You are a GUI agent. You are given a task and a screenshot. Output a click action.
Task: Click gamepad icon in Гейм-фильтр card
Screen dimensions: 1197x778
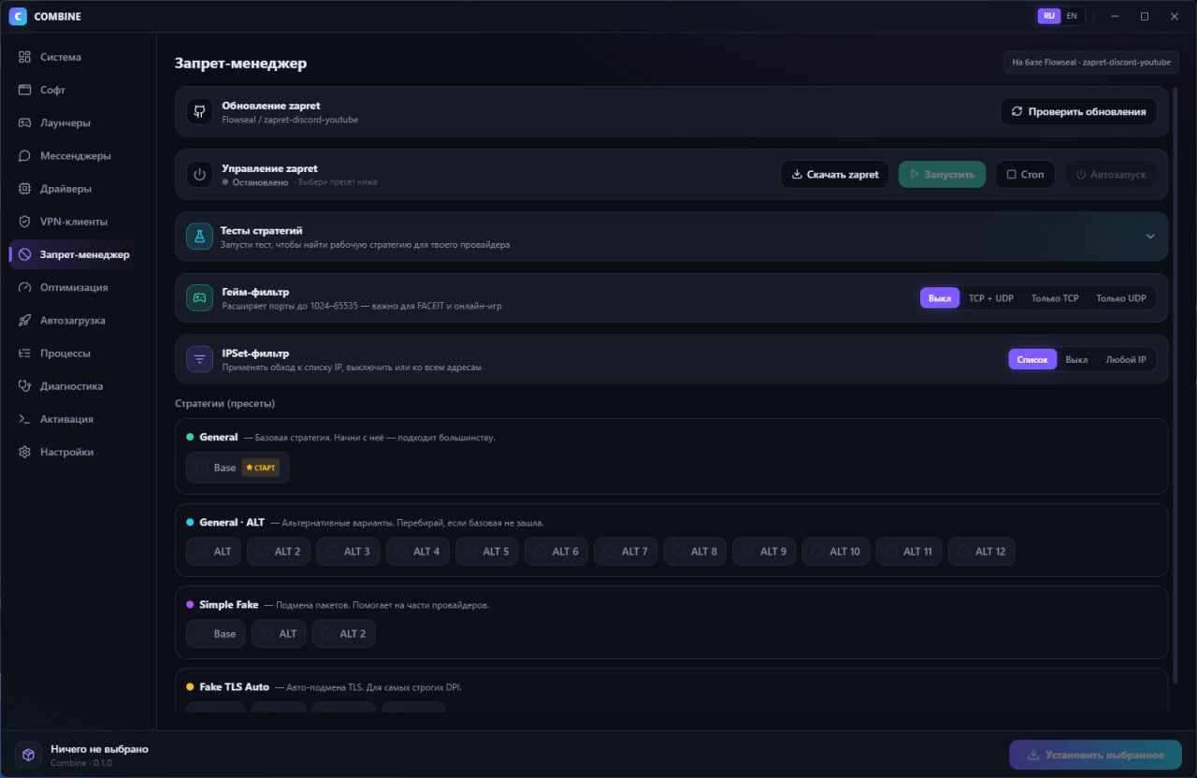(x=199, y=298)
